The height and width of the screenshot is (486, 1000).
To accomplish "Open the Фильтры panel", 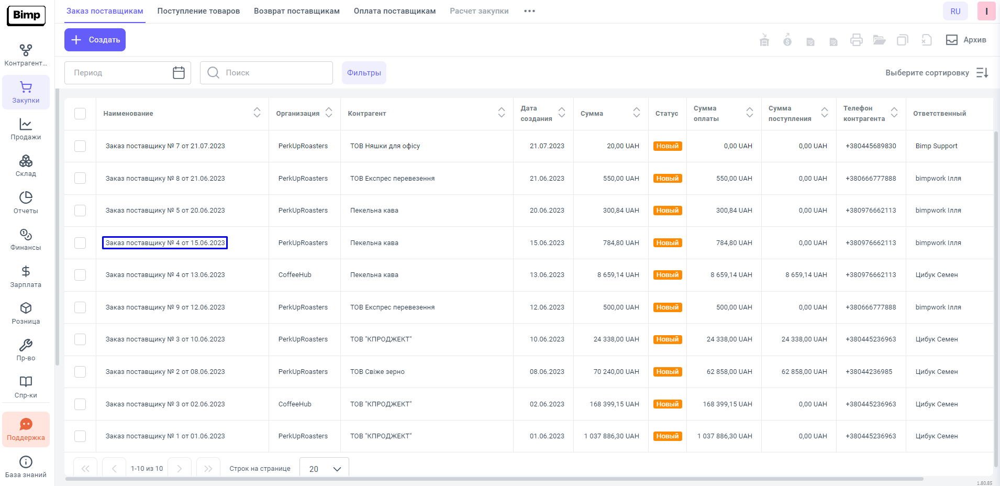I will click(364, 73).
